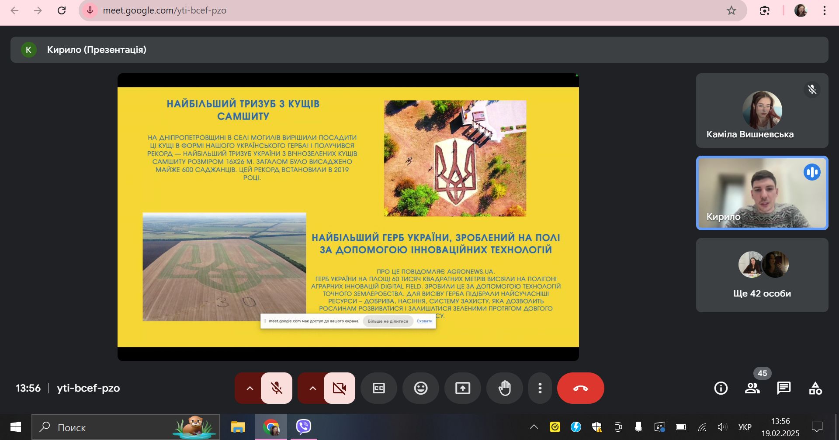Show hidden system tray icons
The width and height of the screenshot is (839, 440).
pyautogui.click(x=534, y=427)
